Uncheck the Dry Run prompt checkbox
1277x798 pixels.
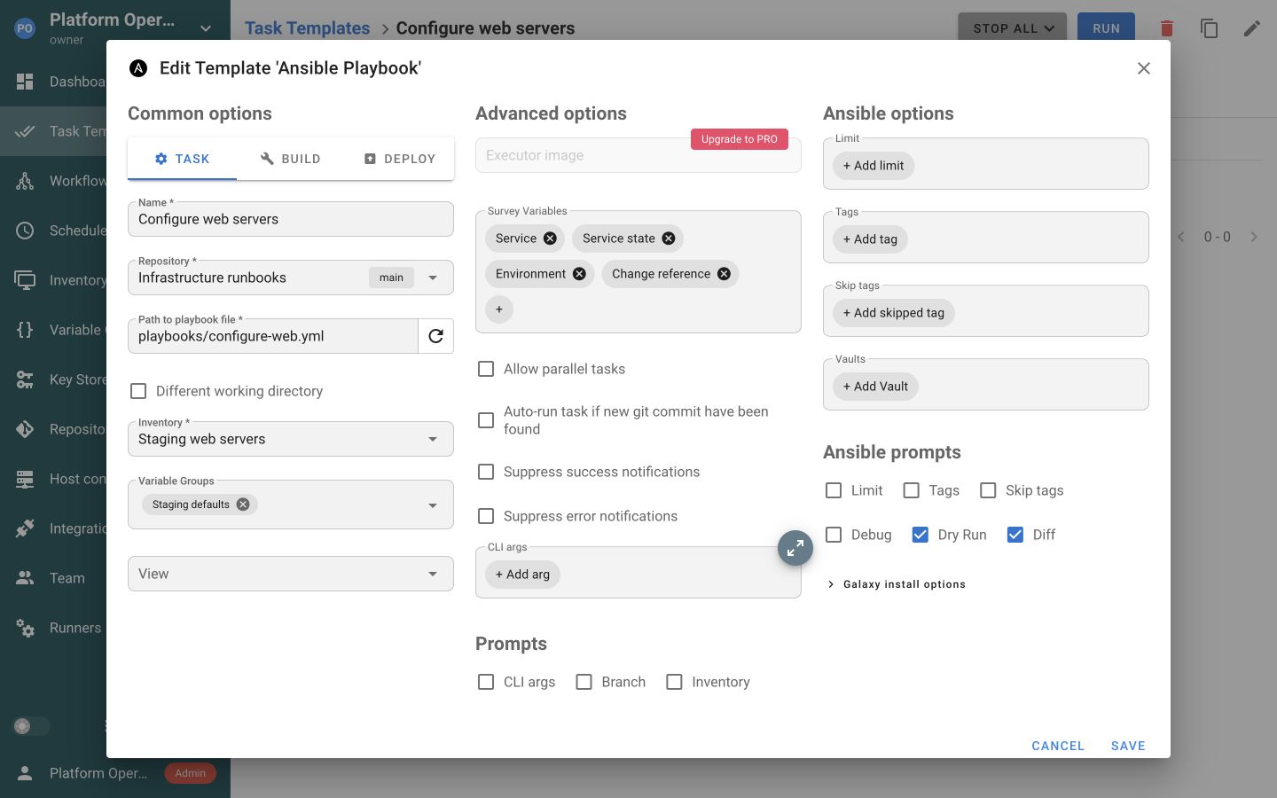921,535
